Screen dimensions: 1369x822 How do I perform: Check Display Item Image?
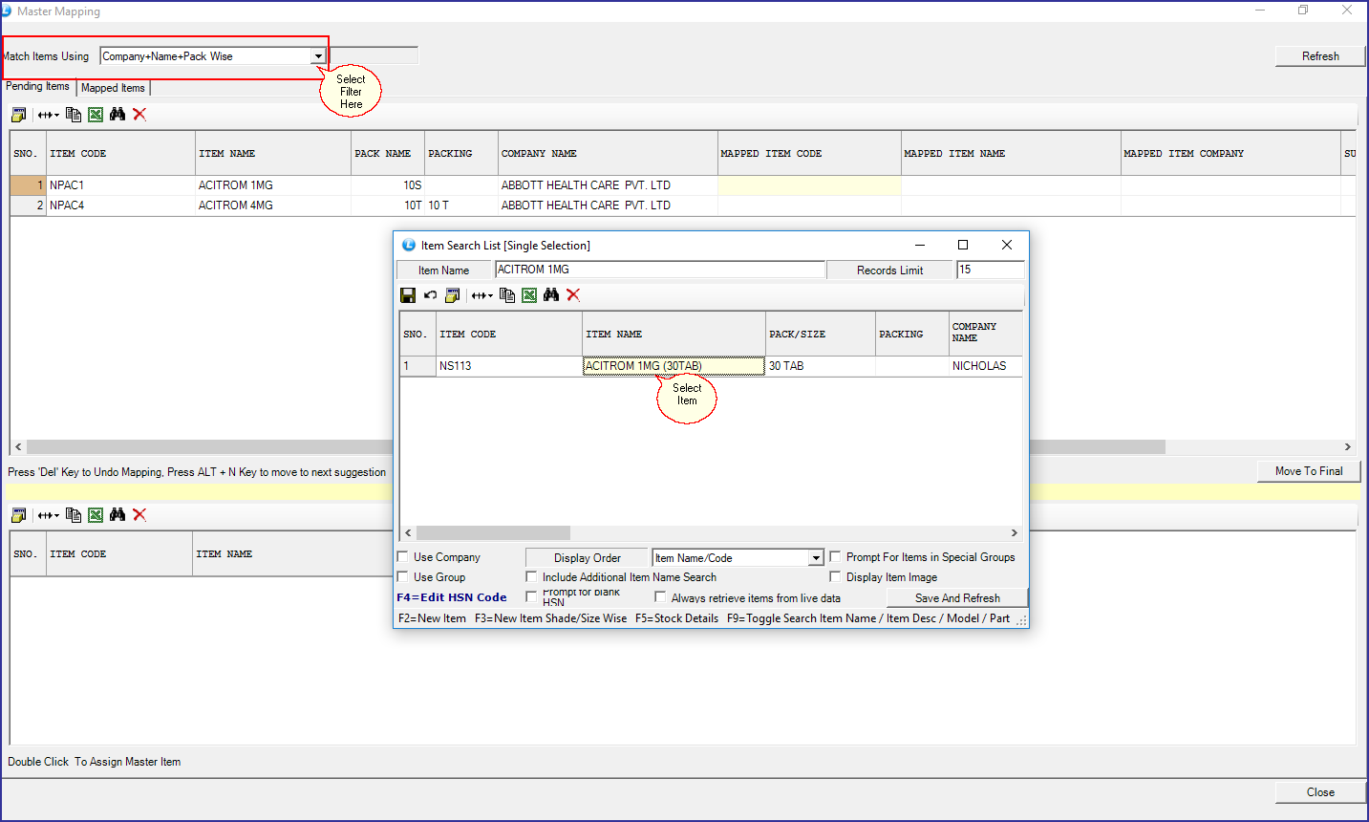click(836, 576)
